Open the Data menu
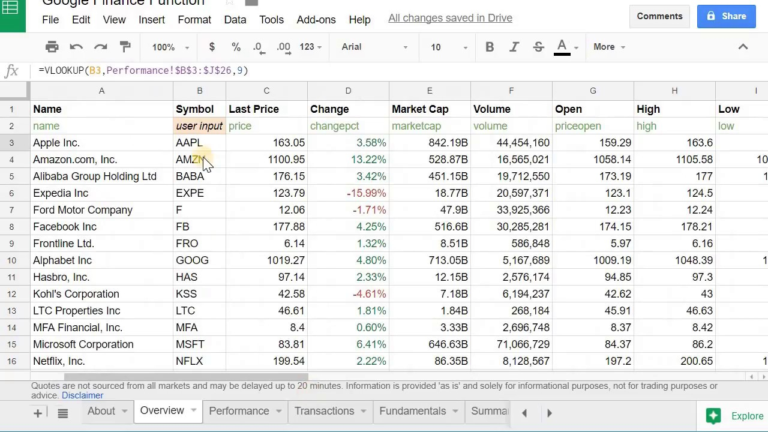Image resolution: width=768 pixels, height=432 pixels. (235, 19)
